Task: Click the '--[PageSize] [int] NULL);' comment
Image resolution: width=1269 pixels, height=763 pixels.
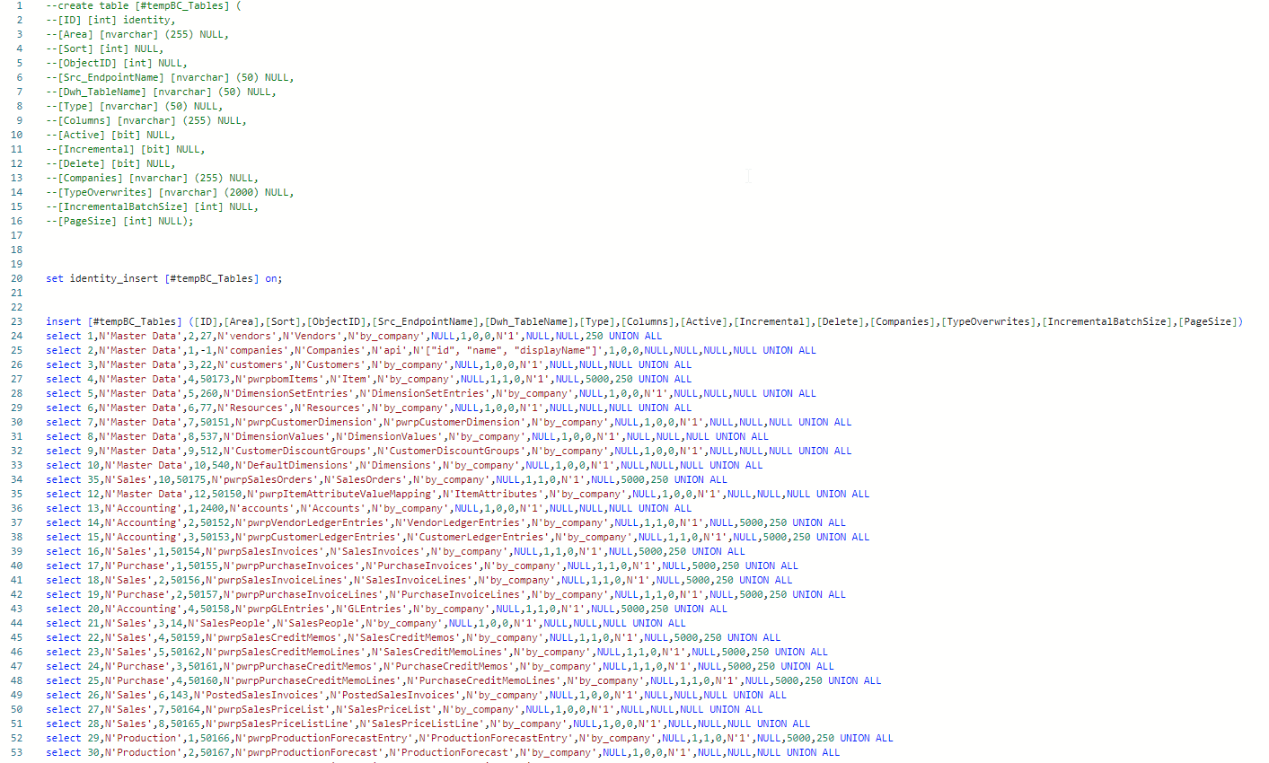Action: pyautogui.click(x=119, y=221)
